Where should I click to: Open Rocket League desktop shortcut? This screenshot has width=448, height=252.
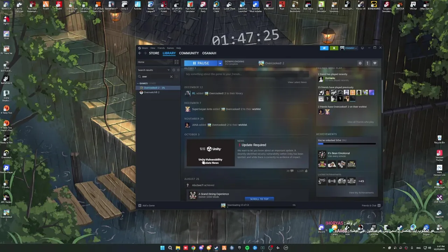coord(150,7)
